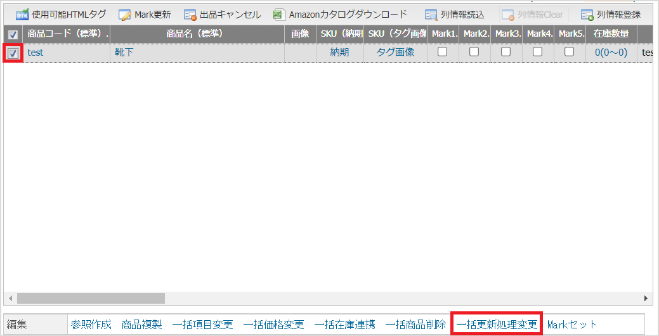659x336 pixels.
Task: Check Mark4 box for test row
Action: click(x=538, y=52)
